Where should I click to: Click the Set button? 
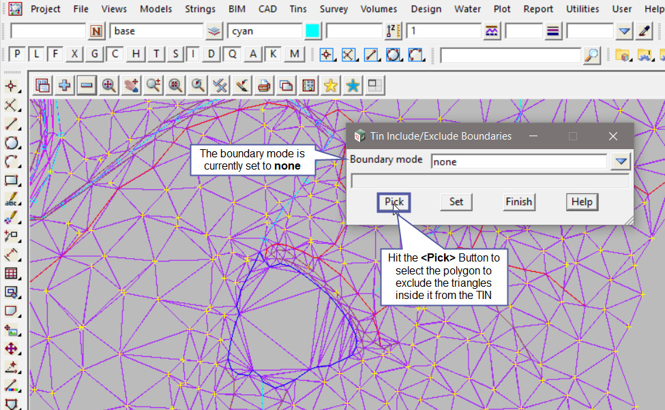pyautogui.click(x=456, y=202)
